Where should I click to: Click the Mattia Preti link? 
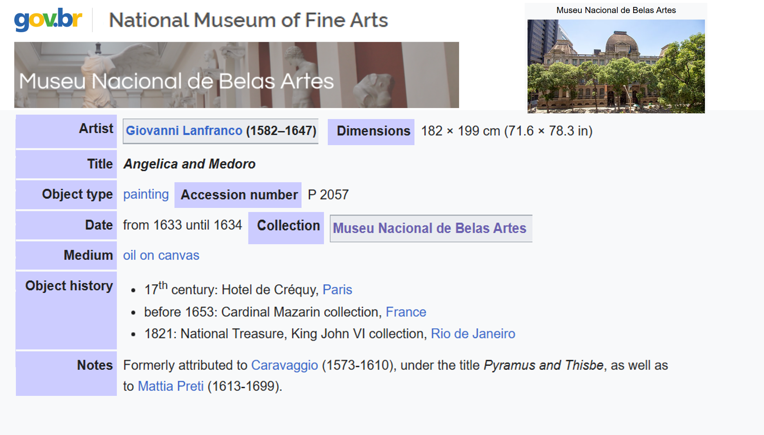[170, 386]
